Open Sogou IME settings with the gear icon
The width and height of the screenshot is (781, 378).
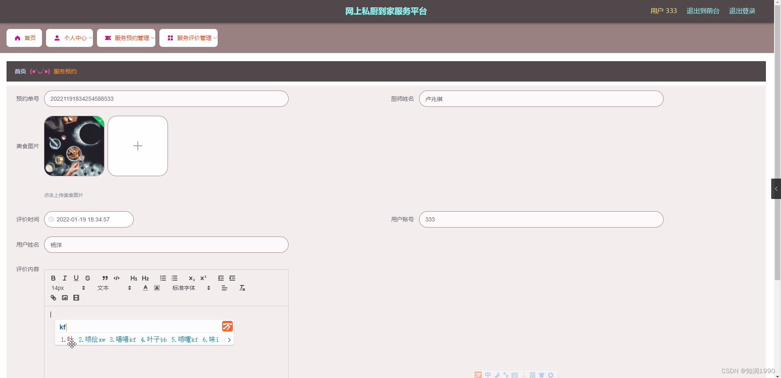click(x=551, y=375)
